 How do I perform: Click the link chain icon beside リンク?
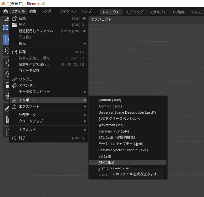coord(14,79)
